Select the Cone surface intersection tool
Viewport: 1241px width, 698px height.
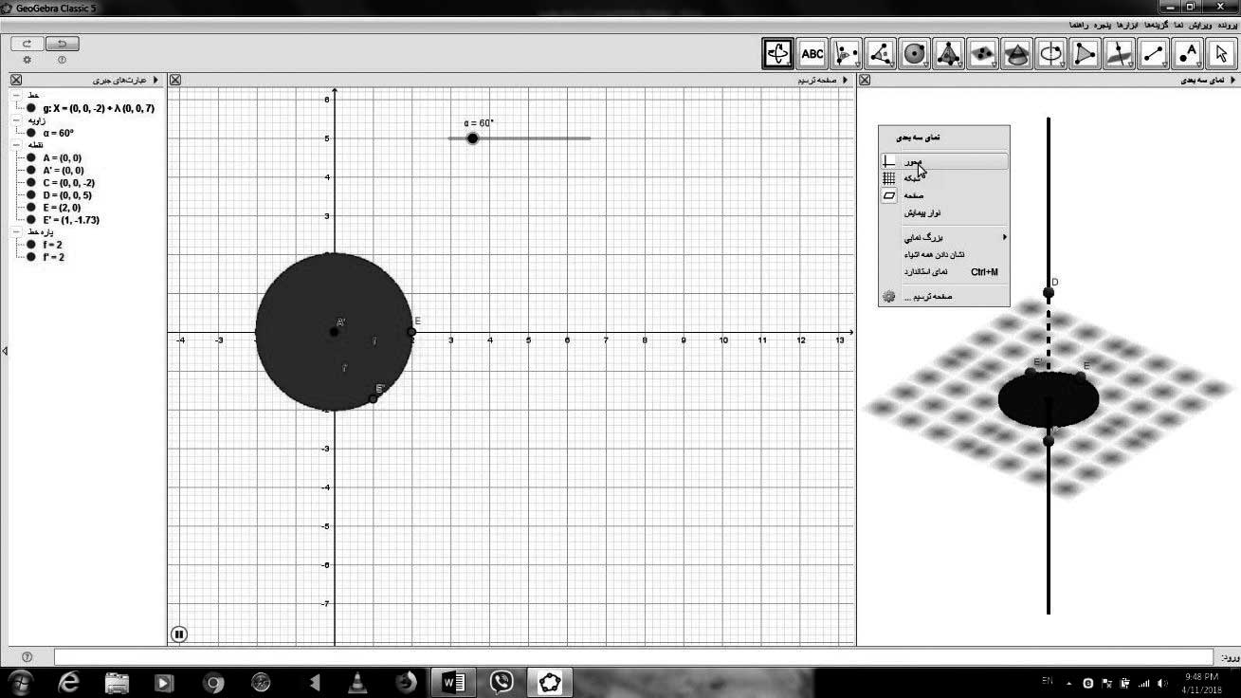coord(1017,54)
